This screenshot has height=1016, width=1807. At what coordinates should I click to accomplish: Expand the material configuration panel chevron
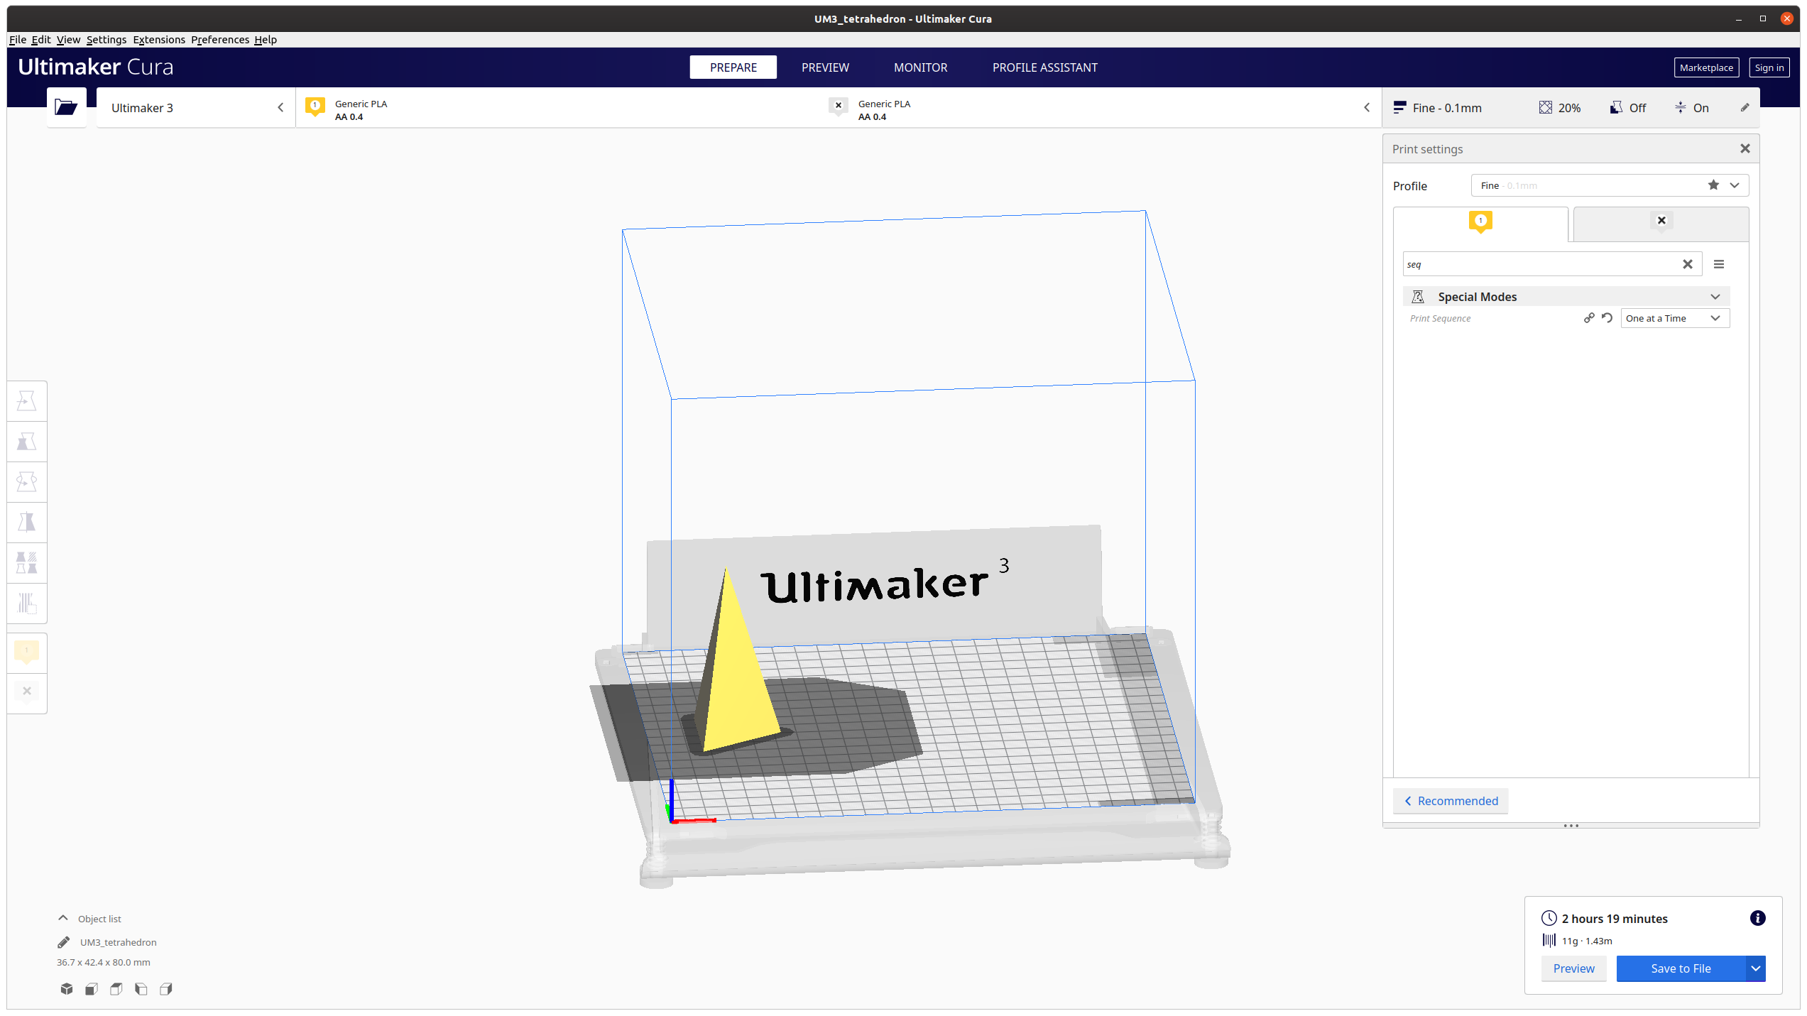(x=1367, y=107)
